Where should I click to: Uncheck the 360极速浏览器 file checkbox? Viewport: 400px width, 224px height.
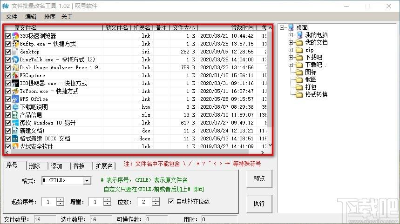coord(8,36)
